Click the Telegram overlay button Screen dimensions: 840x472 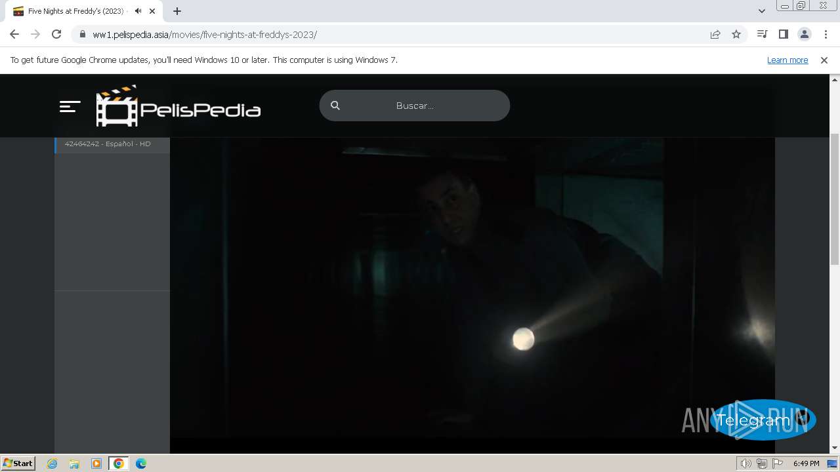click(763, 420)
